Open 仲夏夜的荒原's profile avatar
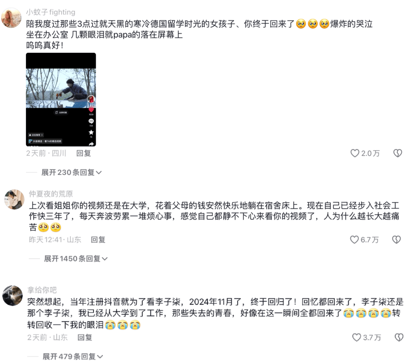 coord(14,199)
